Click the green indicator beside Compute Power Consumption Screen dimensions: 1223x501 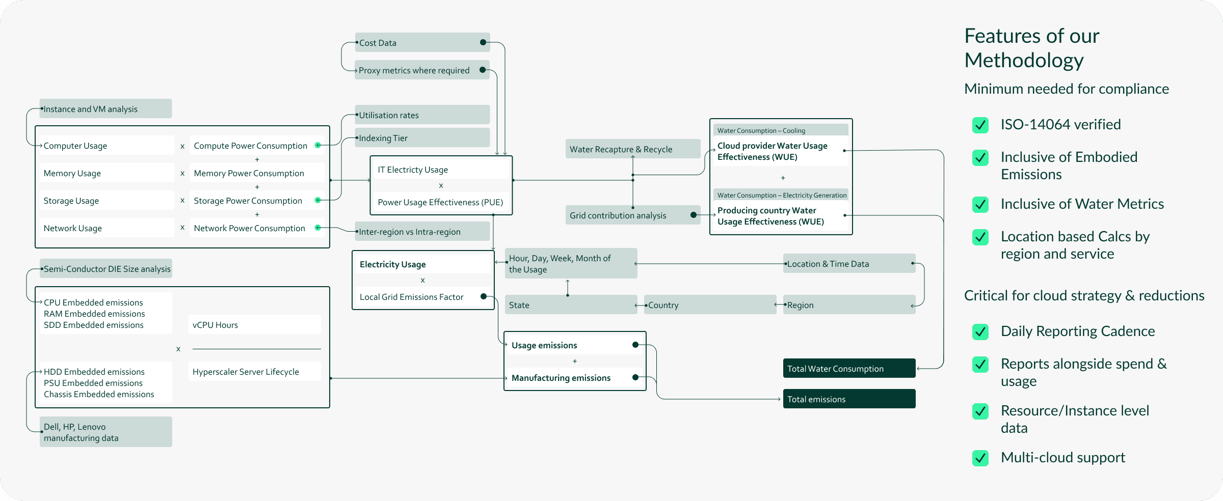tap(318, 145)
